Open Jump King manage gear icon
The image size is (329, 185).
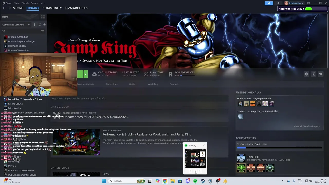coord(306,74)
